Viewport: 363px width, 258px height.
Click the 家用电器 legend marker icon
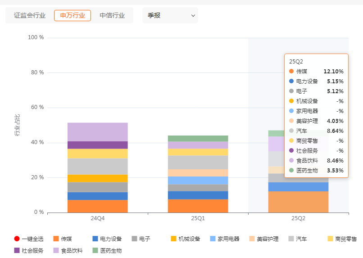(213, 239)
